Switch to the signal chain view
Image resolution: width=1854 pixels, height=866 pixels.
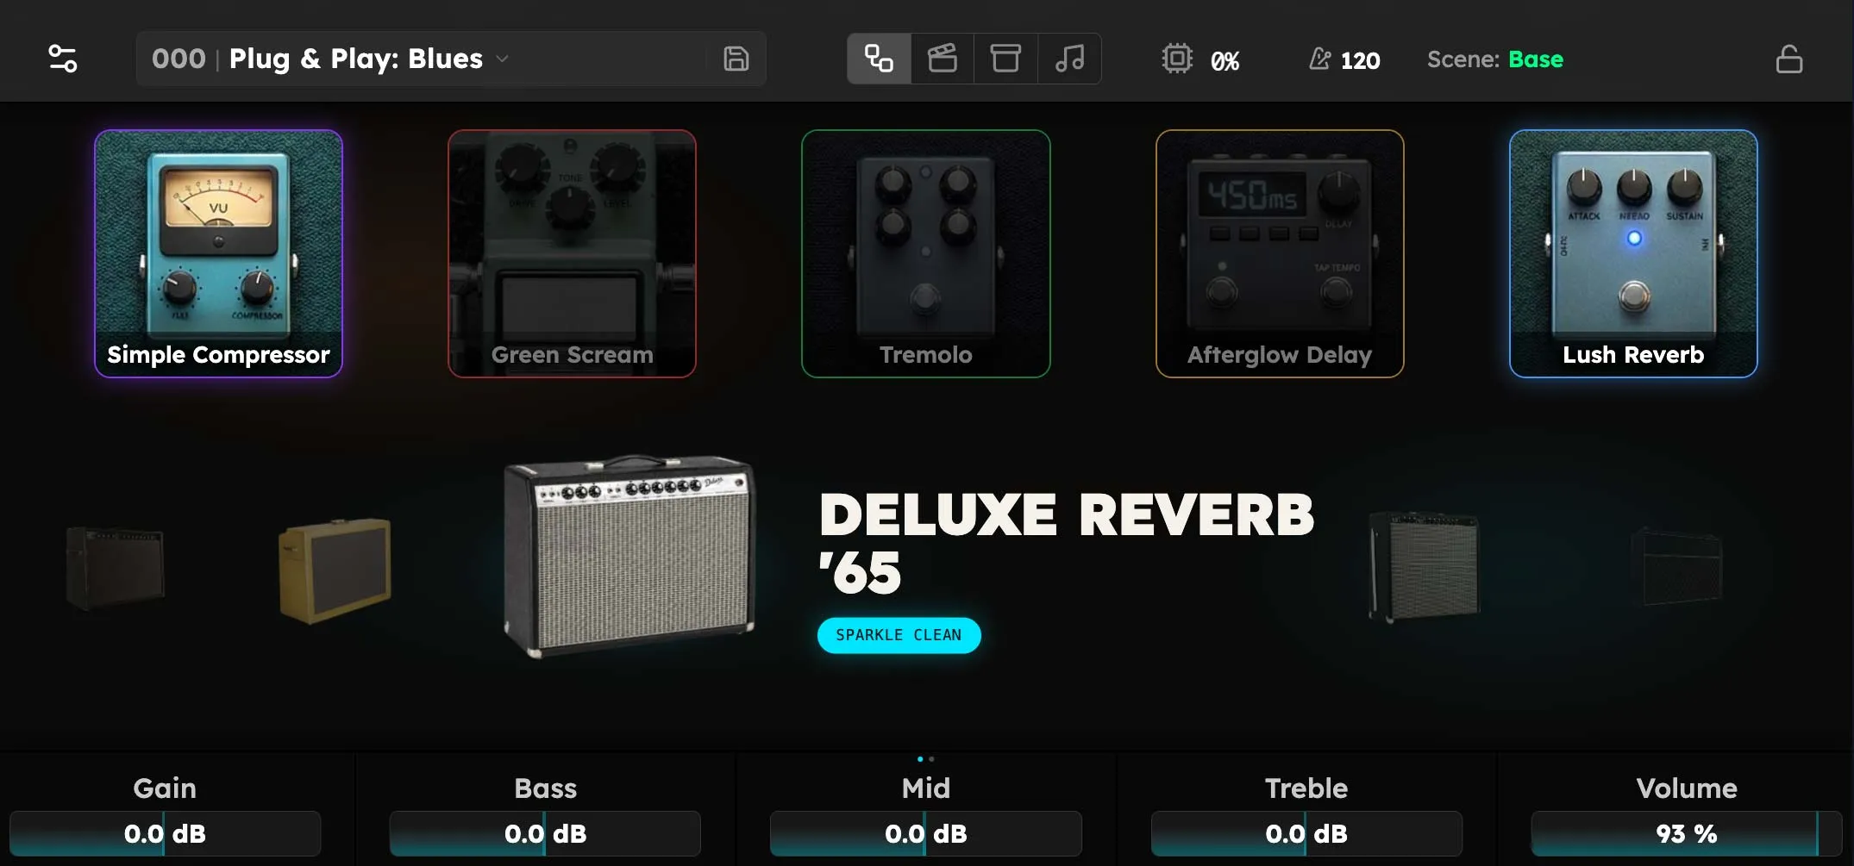(x=879, y=59)
